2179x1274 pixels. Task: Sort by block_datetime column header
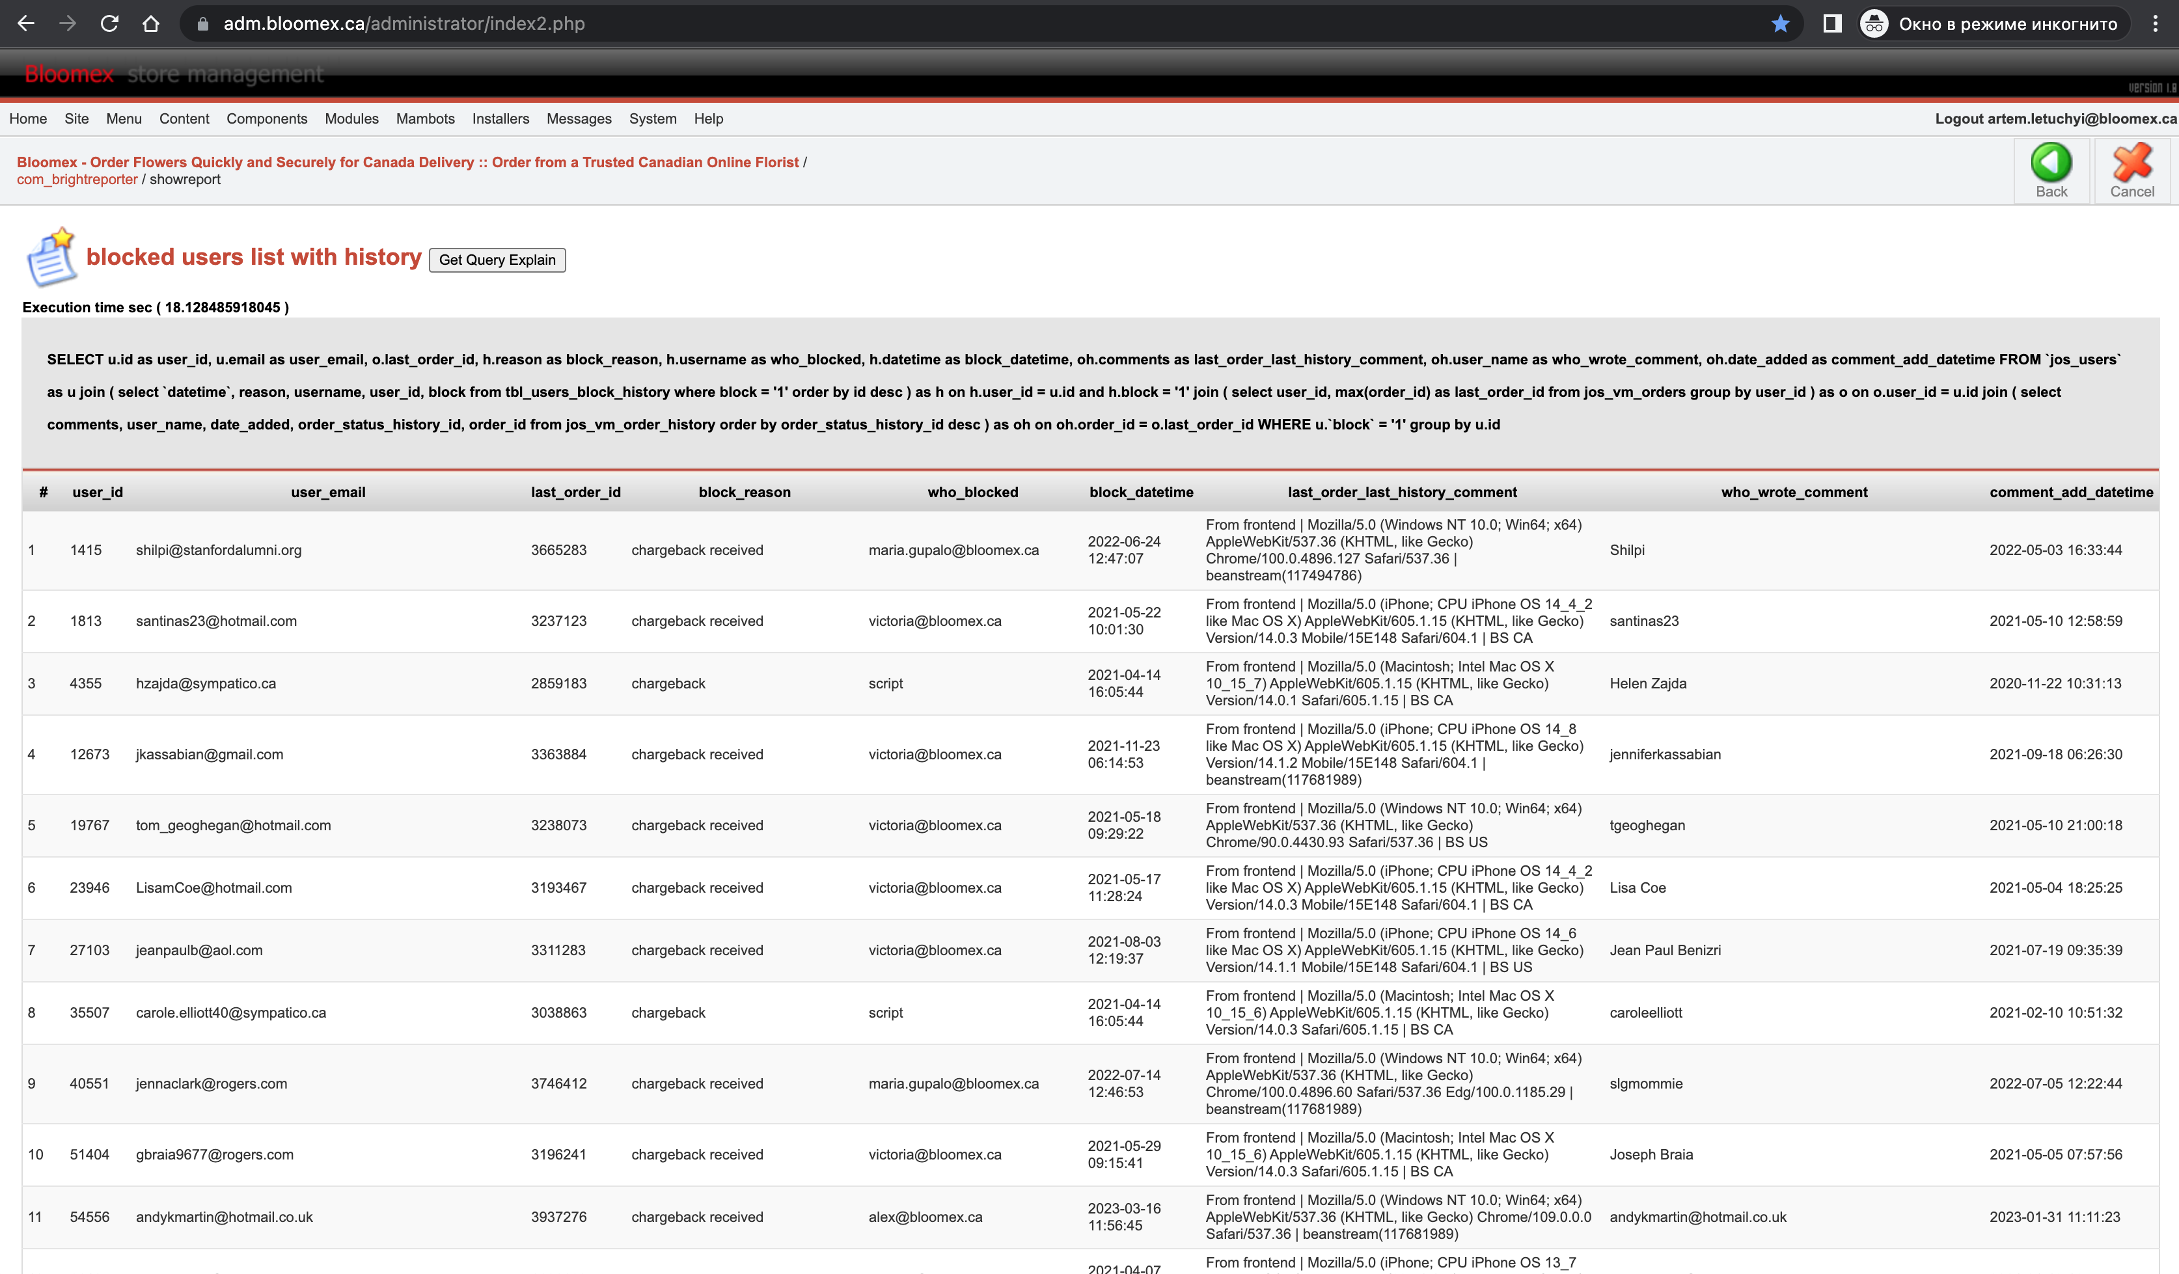[1140, 492]
